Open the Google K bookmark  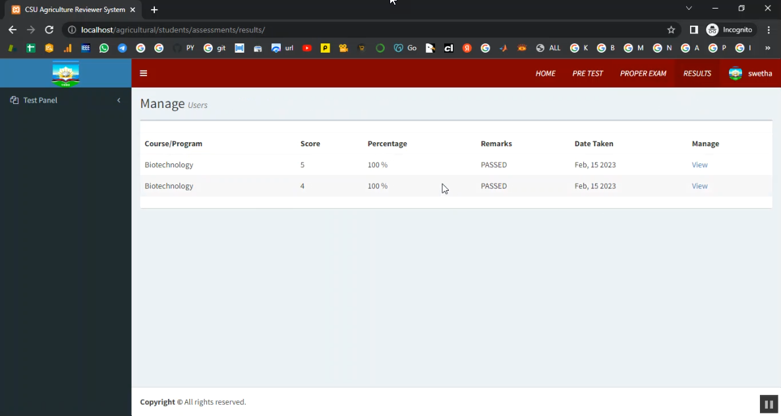(x=579, y=48)
